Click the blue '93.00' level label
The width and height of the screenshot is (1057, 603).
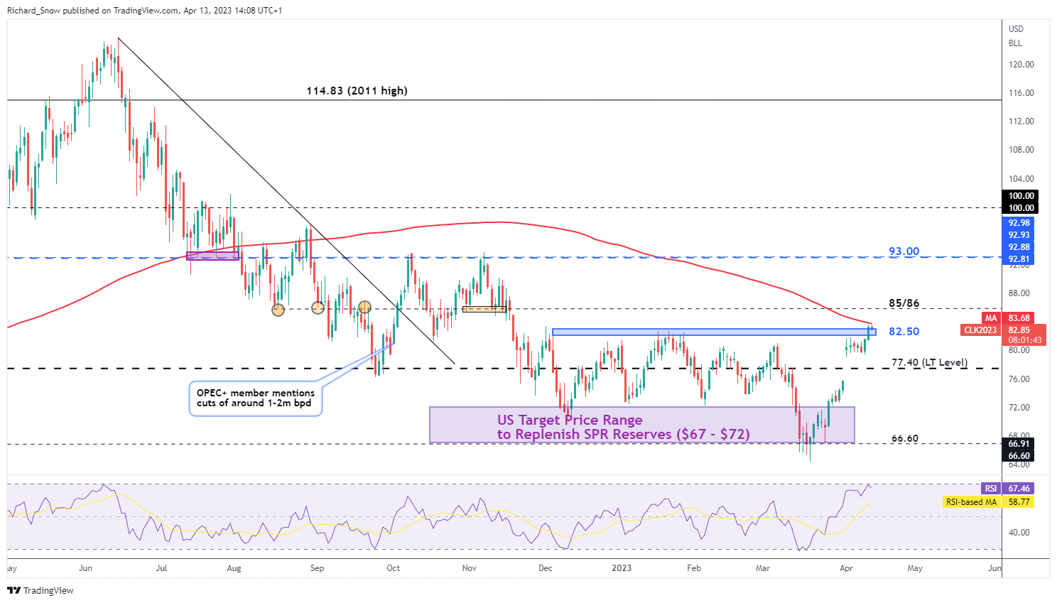[904, 251]
